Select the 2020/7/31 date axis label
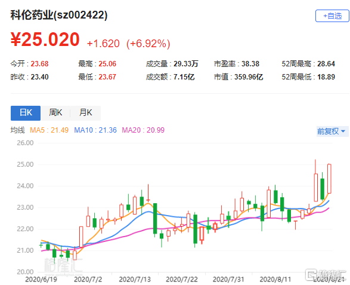This screenshot has width=350, height=285. point(228,280)
